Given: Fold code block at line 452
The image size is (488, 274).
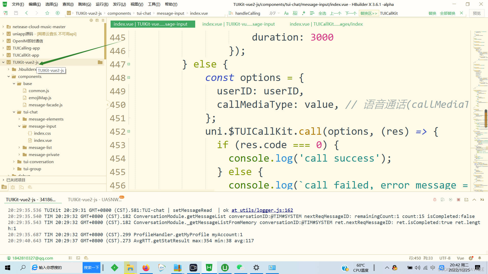Looking at the screenshot, I should pyautogui.click(x=129, y=131).
